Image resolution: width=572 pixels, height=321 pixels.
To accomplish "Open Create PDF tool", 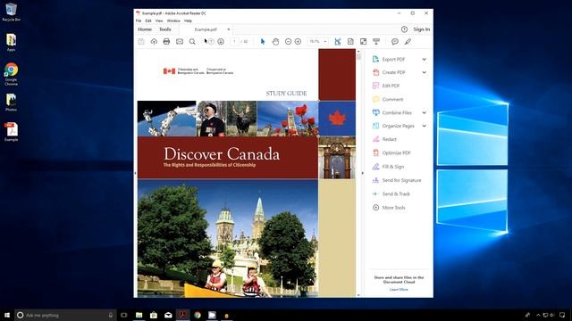I will click(x=393, y=72).
